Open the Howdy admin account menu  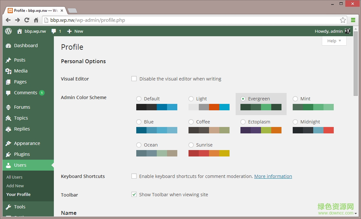tap(330, 31)
